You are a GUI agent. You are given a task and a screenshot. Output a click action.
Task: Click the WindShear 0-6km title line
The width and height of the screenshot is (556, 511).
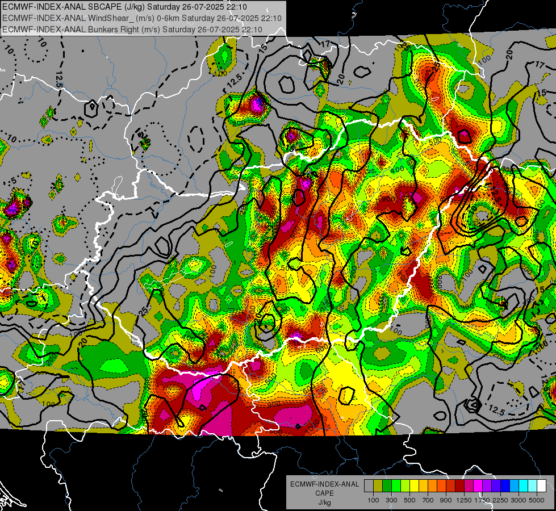(142, 18)
